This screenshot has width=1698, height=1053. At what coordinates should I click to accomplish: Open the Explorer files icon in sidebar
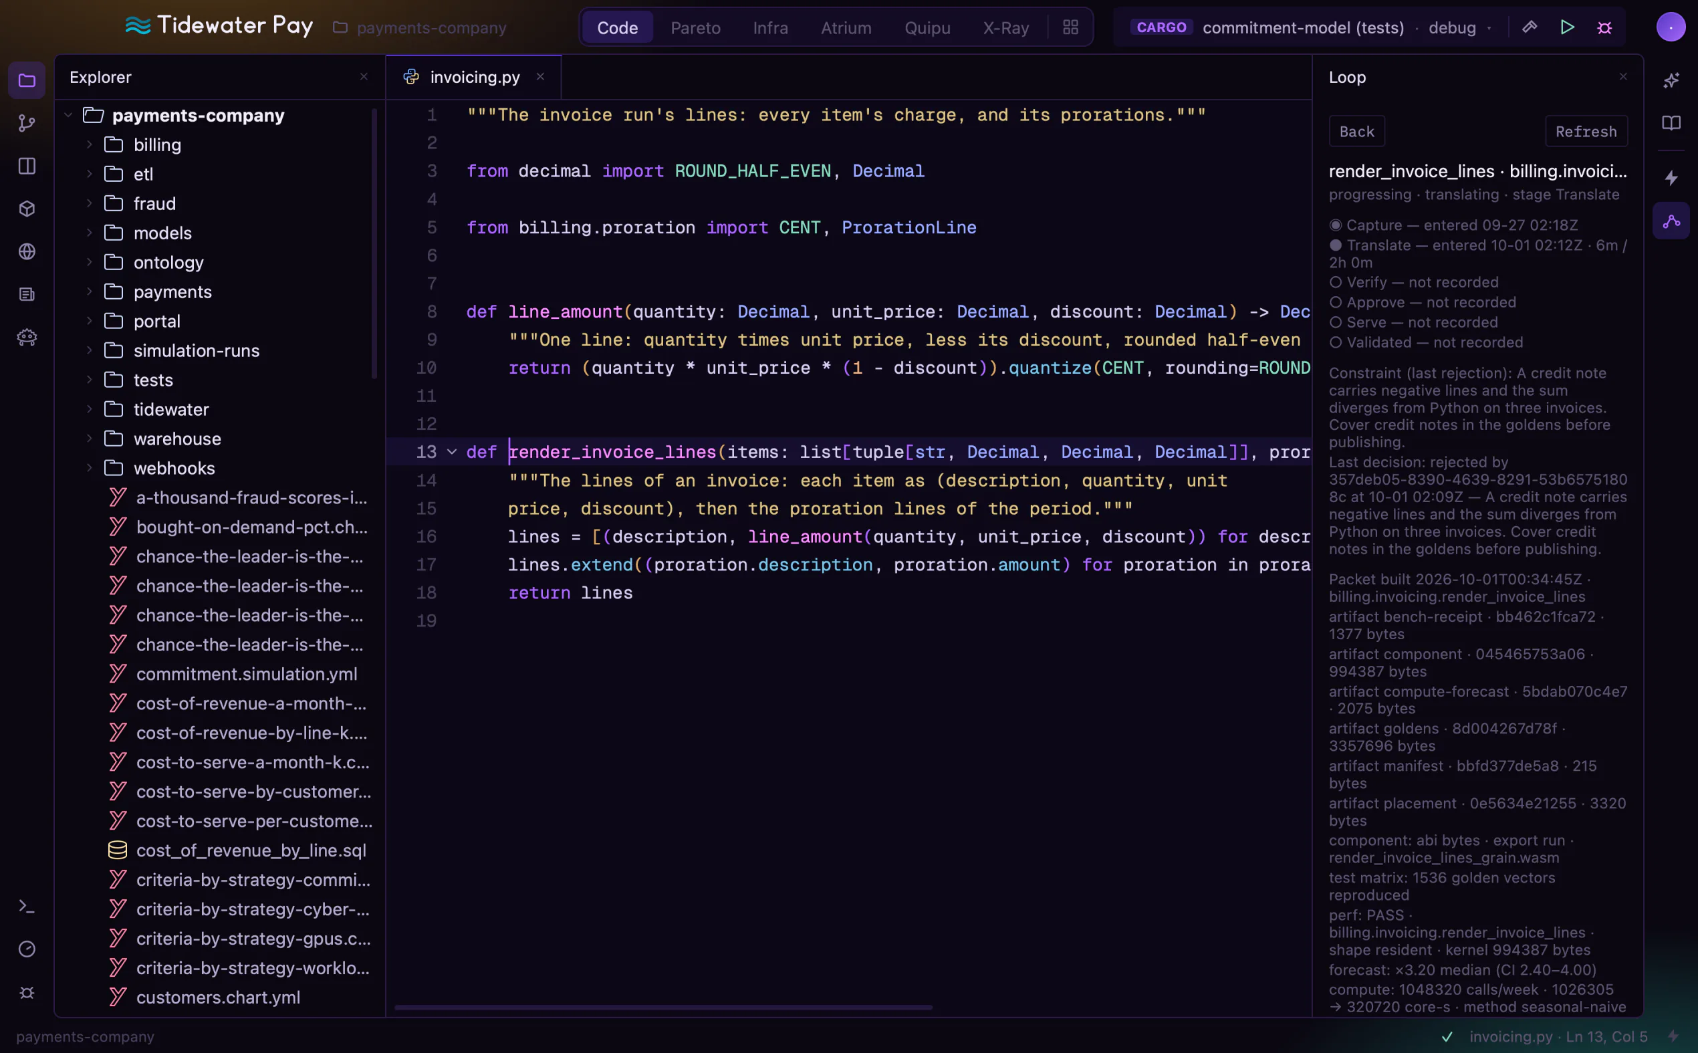click(27, 81)
